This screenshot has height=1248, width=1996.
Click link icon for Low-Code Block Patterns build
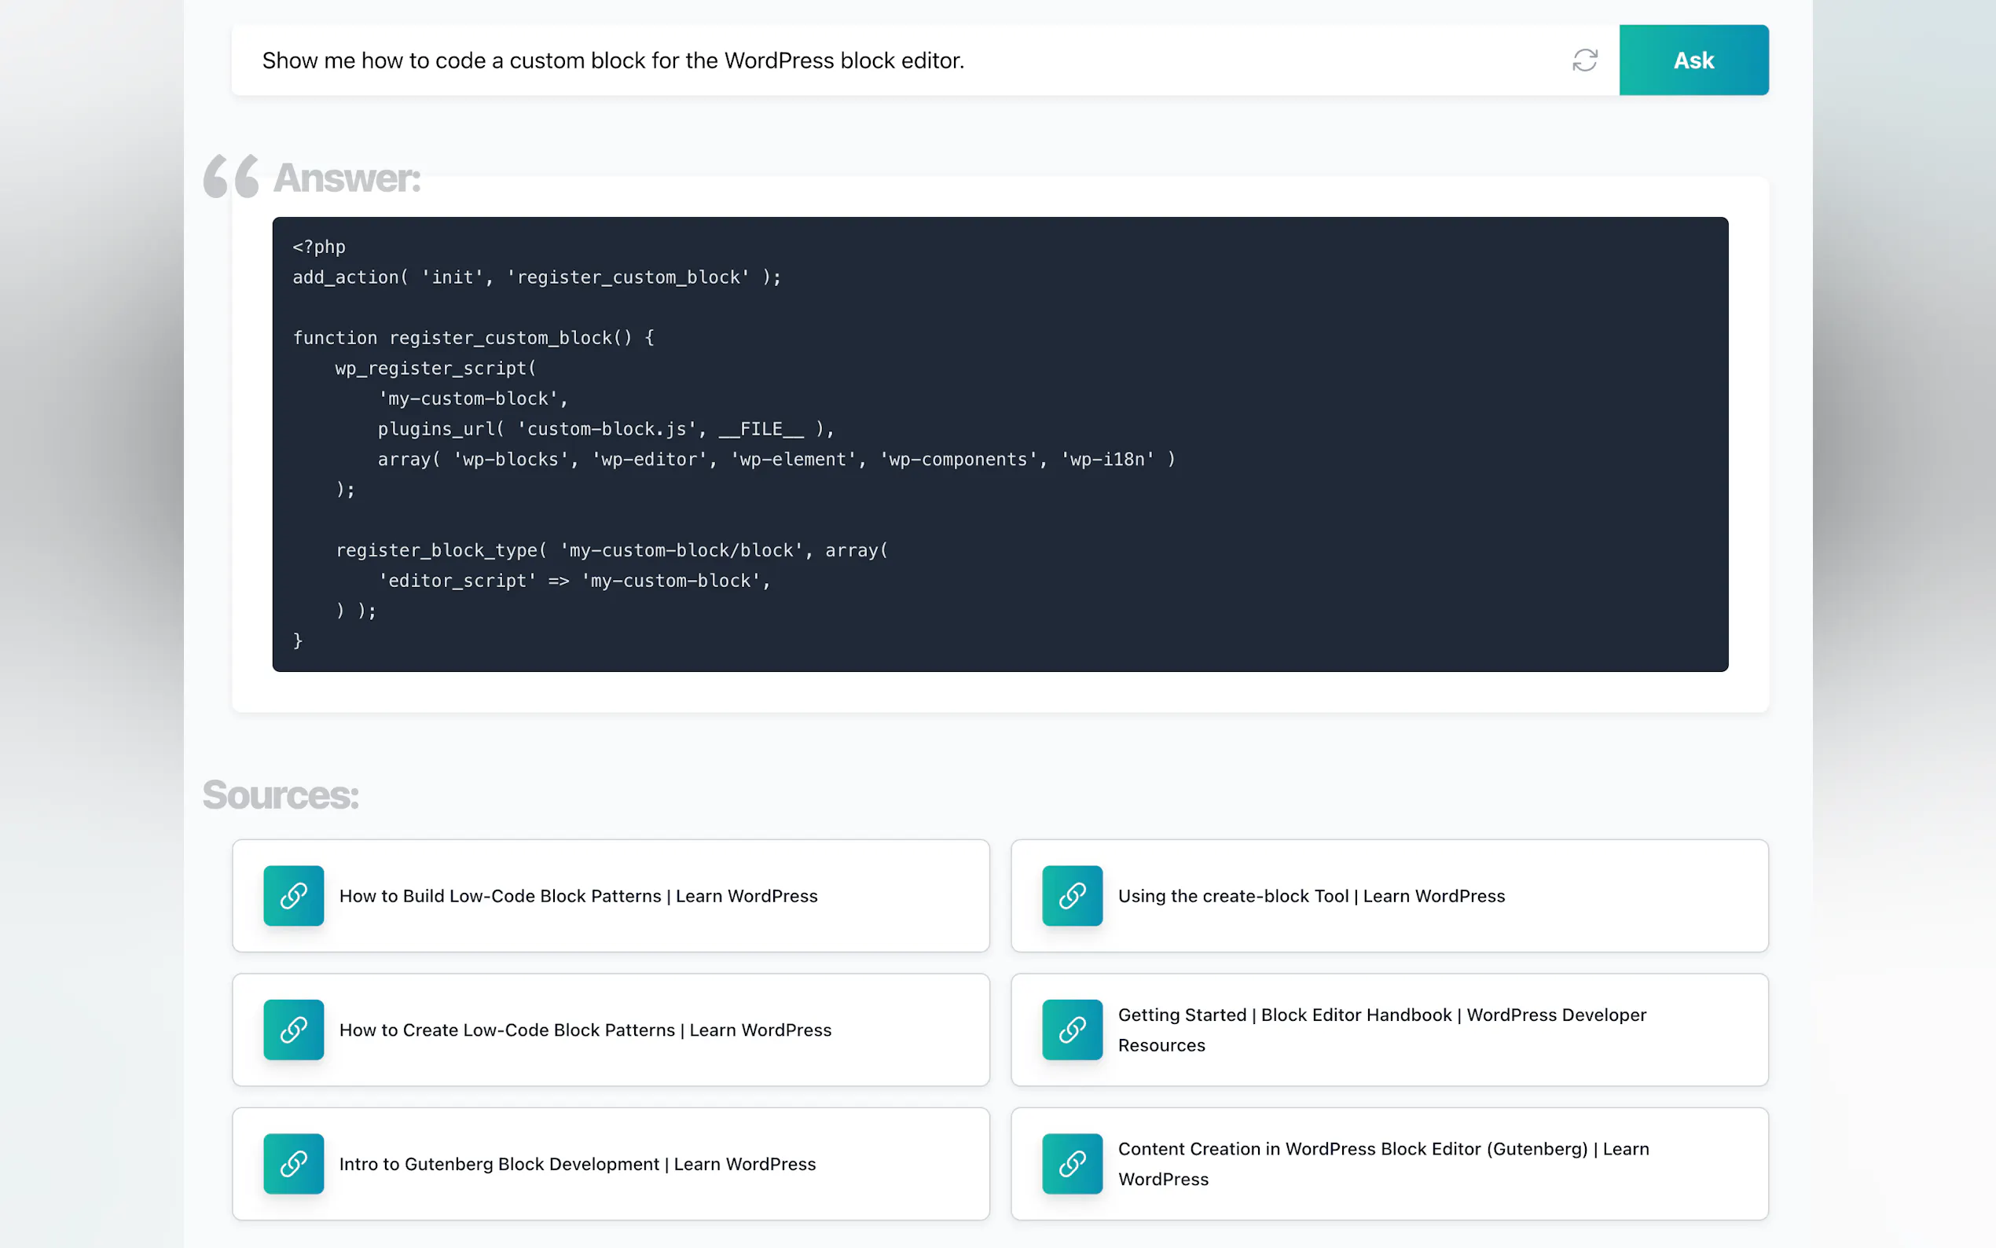(x=294, y=896)
